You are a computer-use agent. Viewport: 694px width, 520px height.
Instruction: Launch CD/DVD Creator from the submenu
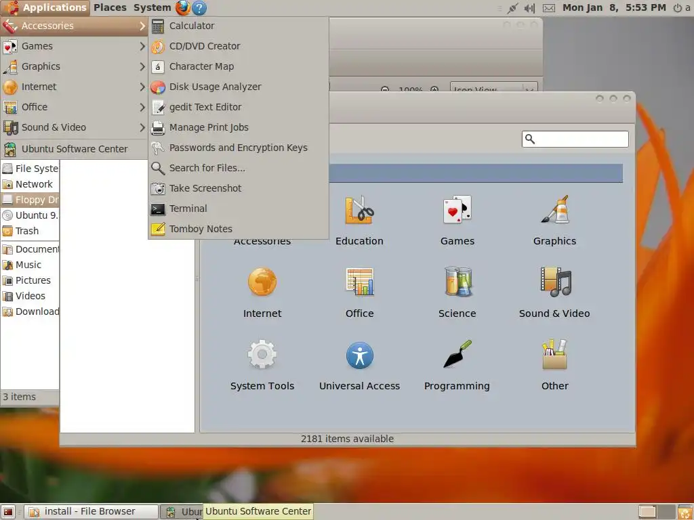coord(239,46)
